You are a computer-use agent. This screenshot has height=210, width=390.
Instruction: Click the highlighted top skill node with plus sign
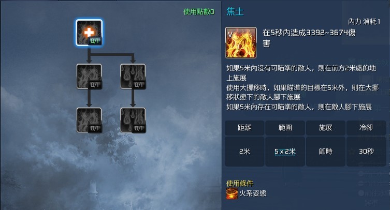(89, 33)
